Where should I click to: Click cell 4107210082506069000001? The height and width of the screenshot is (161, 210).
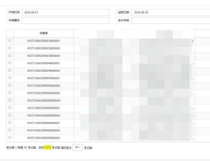point(44,108)
